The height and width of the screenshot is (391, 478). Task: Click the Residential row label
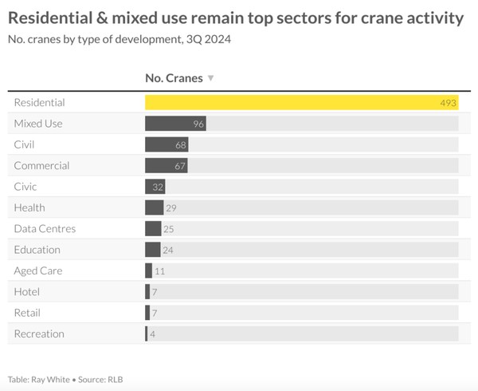point(39,103)
